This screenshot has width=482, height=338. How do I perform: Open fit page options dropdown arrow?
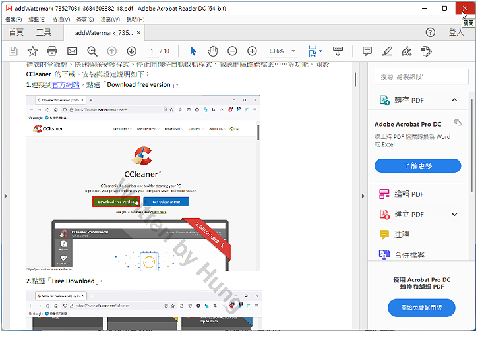[321, 51]
